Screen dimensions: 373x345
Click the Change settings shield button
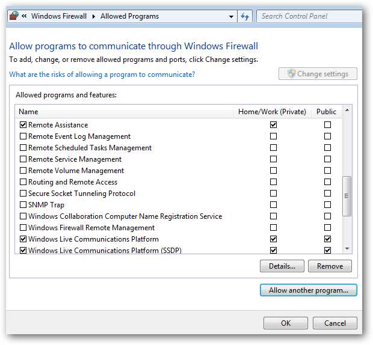coord(318,74)
